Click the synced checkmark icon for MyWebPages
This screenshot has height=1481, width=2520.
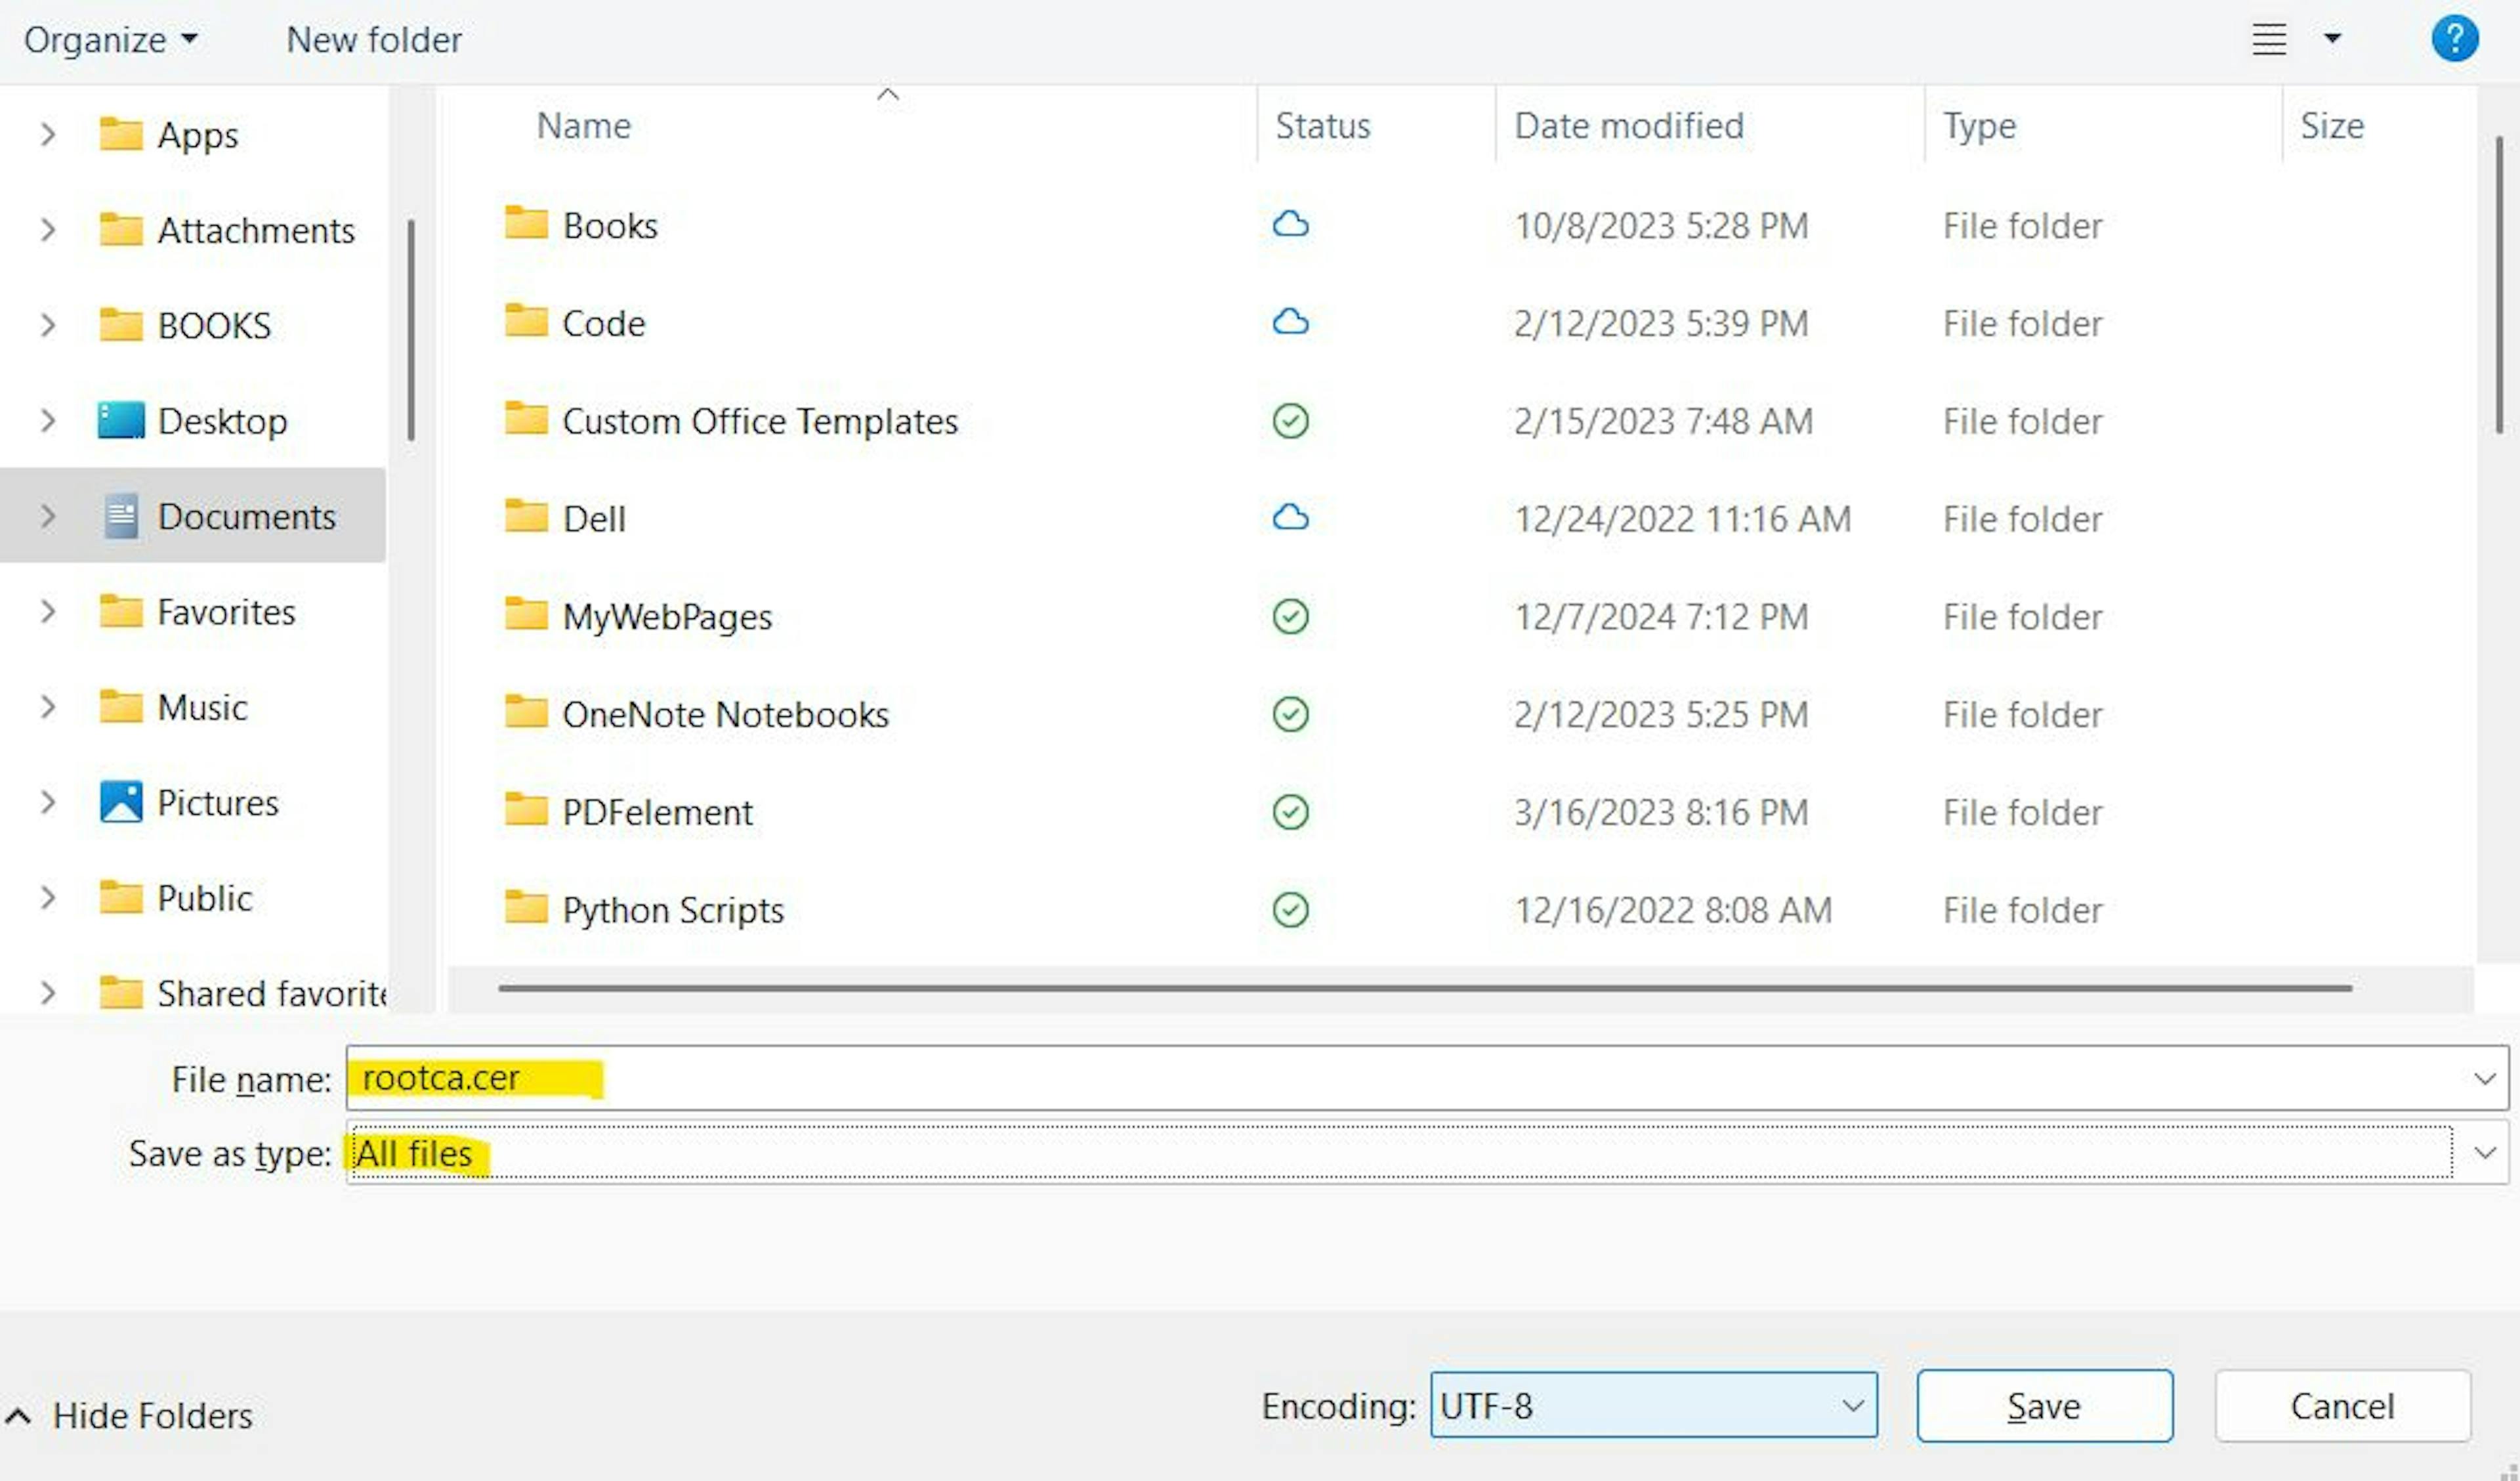(x=1290, y=616)
